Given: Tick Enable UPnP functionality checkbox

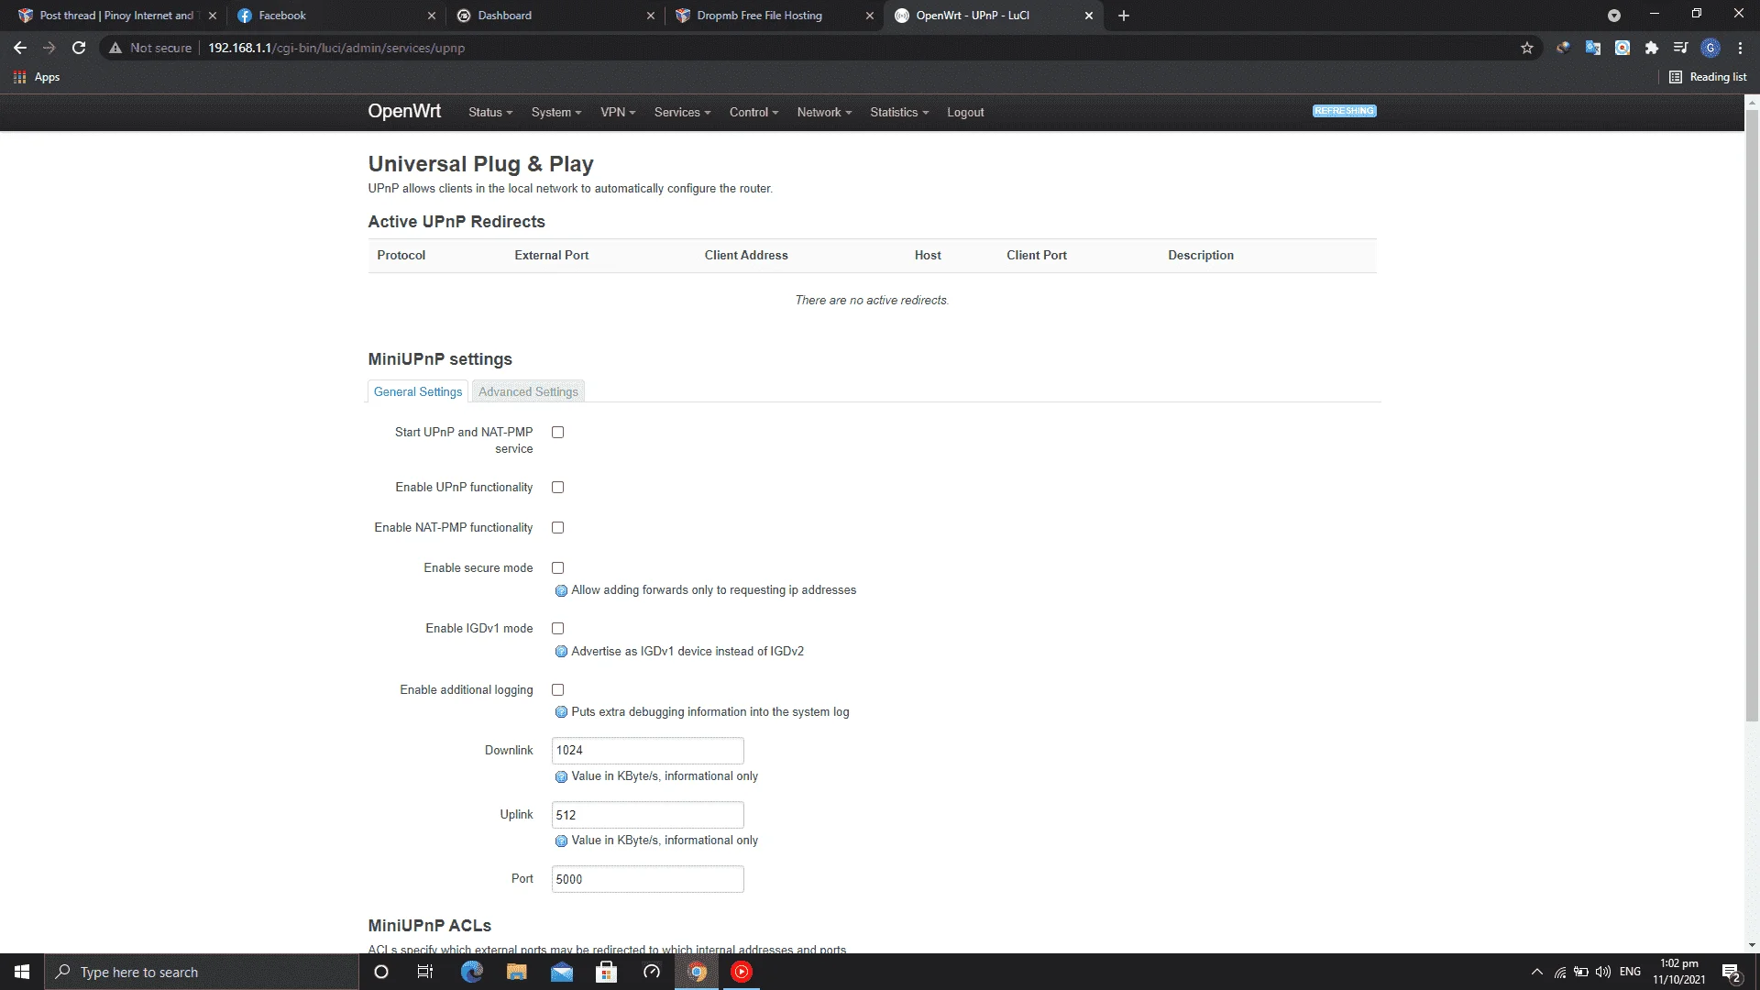Looking at the screenshot, I should pyautogui.click(x=557, y=487).
